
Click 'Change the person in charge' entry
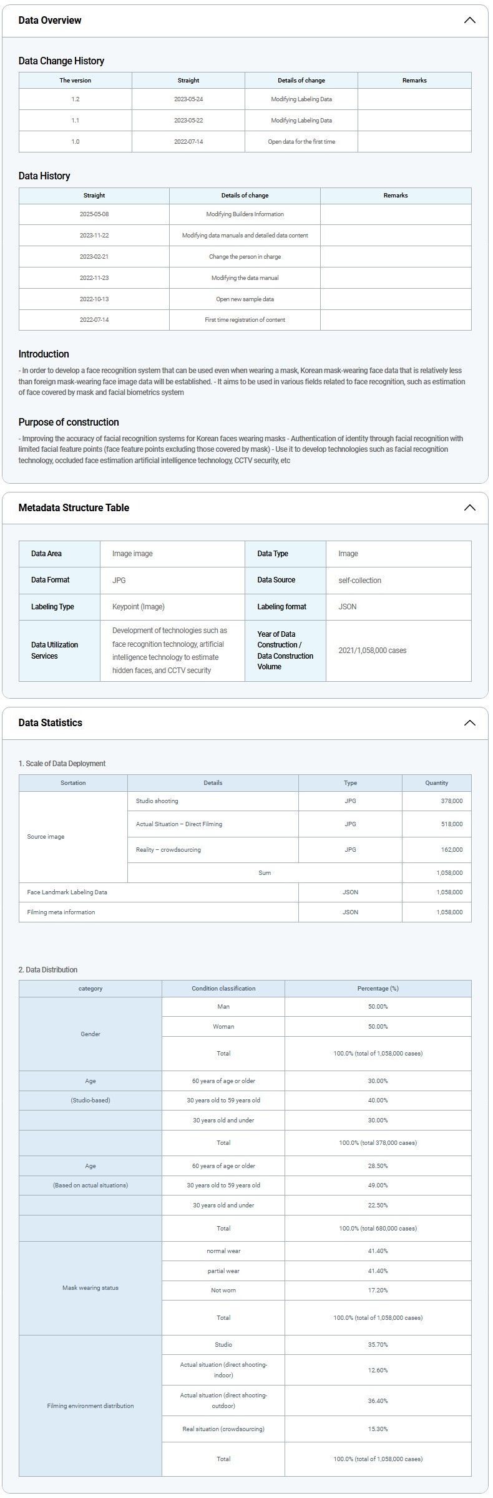245,257
